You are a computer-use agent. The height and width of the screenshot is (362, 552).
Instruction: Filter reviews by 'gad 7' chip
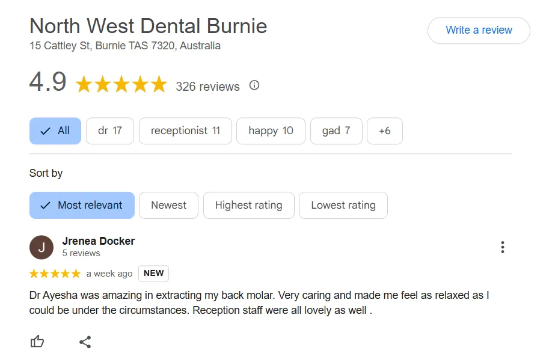[336, 131]
